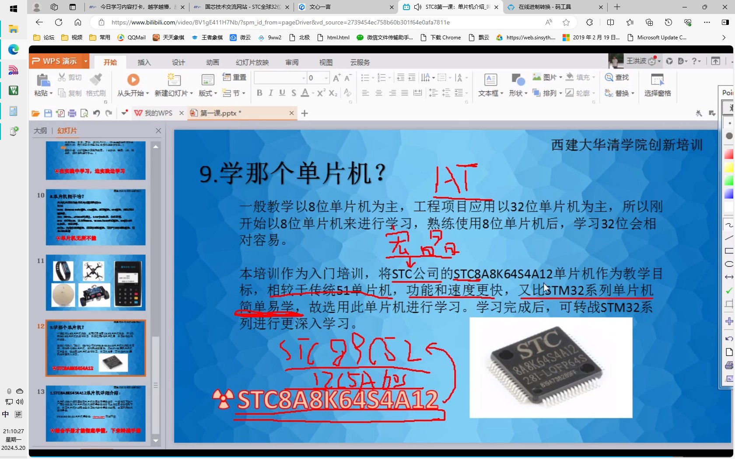Open a new browser tab
The width and height of the screenshot is (735, 459).
tap(617, 7)
